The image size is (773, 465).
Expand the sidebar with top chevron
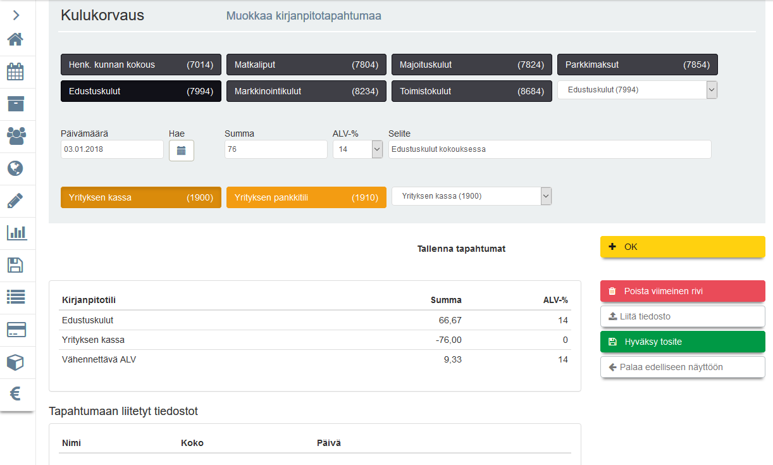16,15
